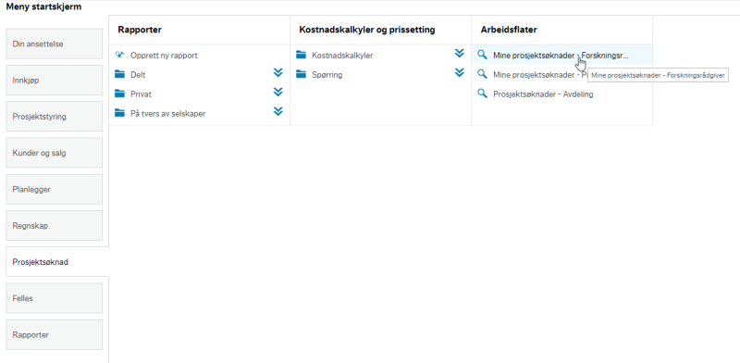Click magnifier icon of second Mine prosjektsøknader entry
The image size is (740, 363).
482,74
